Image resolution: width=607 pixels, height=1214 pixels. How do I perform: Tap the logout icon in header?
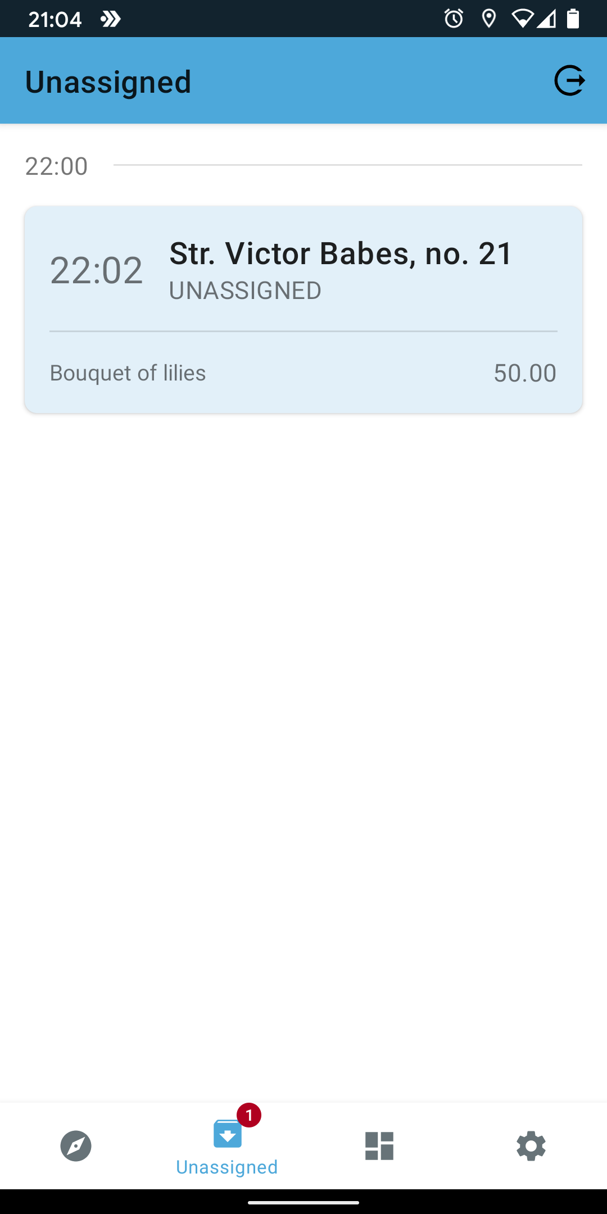click(569, 81)
